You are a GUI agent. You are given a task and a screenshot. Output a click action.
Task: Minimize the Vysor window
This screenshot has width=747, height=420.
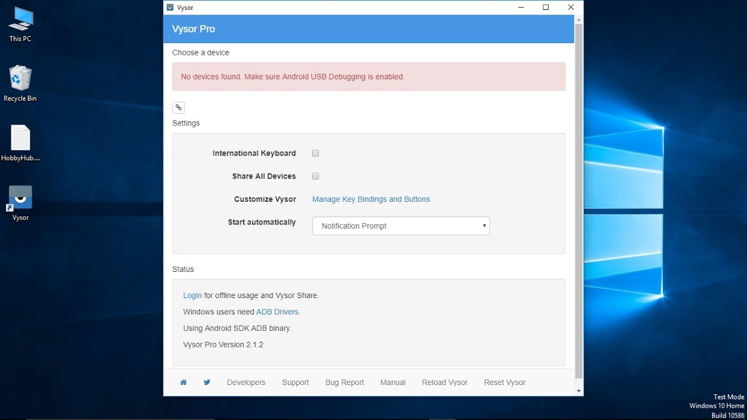521,8
